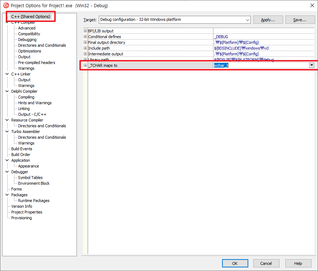Viewport: 318px width, 271px height.
Task: Select Output - C/C++ item
Action: (32, 114)
